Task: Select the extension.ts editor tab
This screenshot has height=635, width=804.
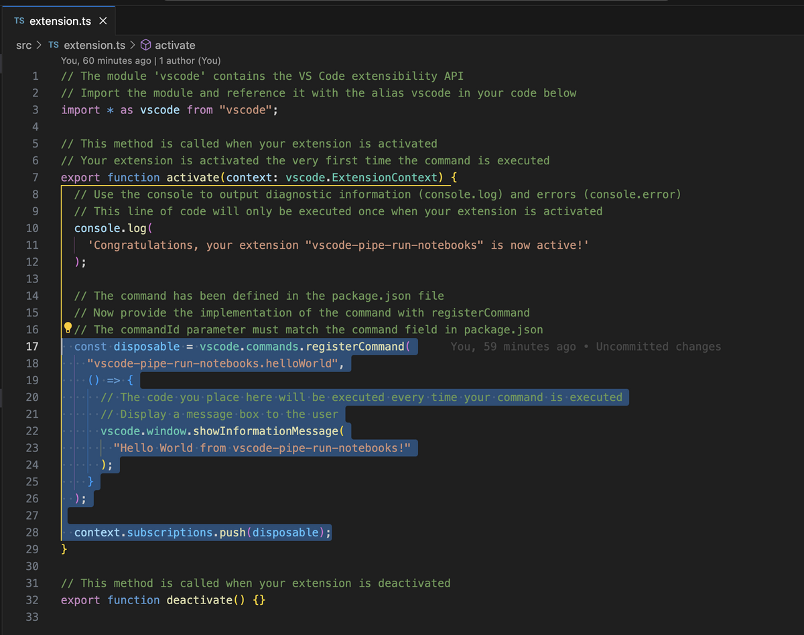Action: (x=60, y=21)
